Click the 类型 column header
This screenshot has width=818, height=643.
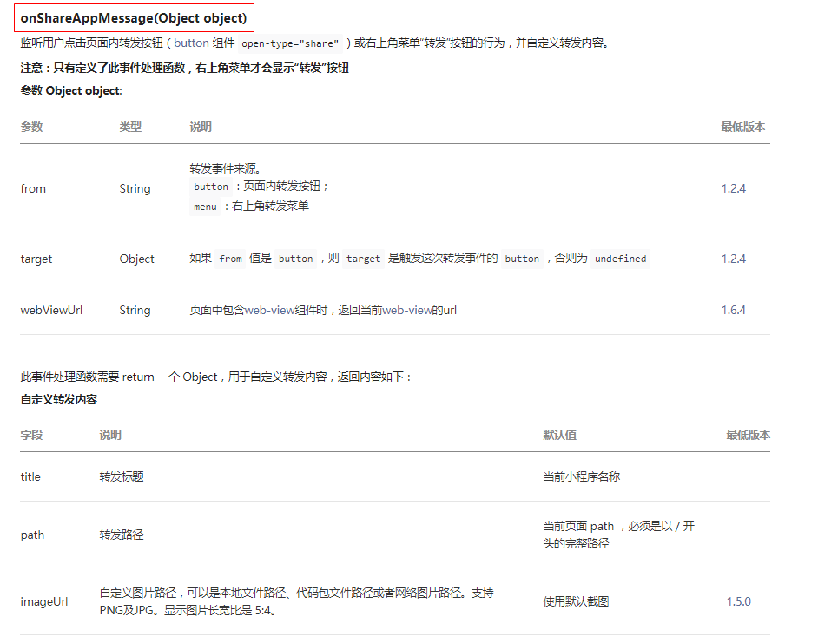pos(130,127)
